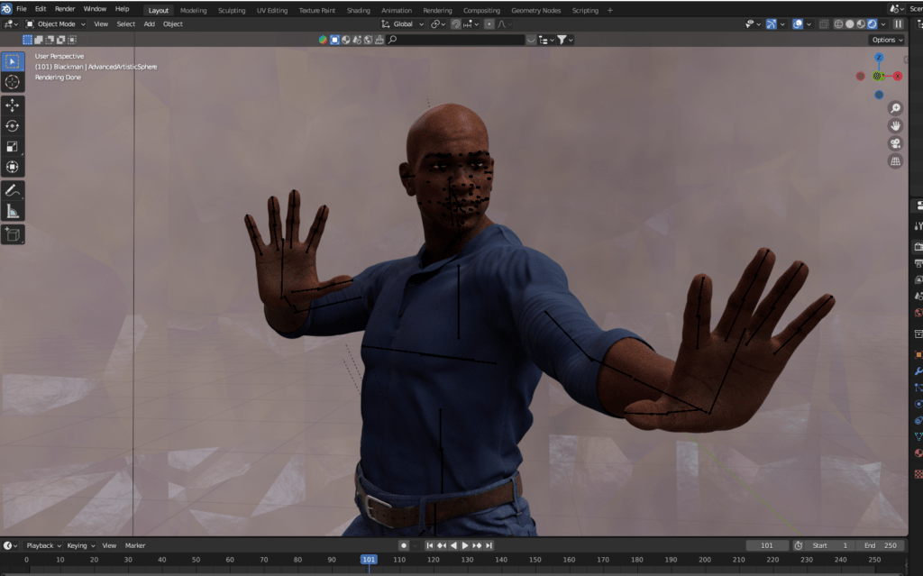Viewport: 923px width, 576px height.
Task: Click the Add Cube tool
Action: point(13,234)
